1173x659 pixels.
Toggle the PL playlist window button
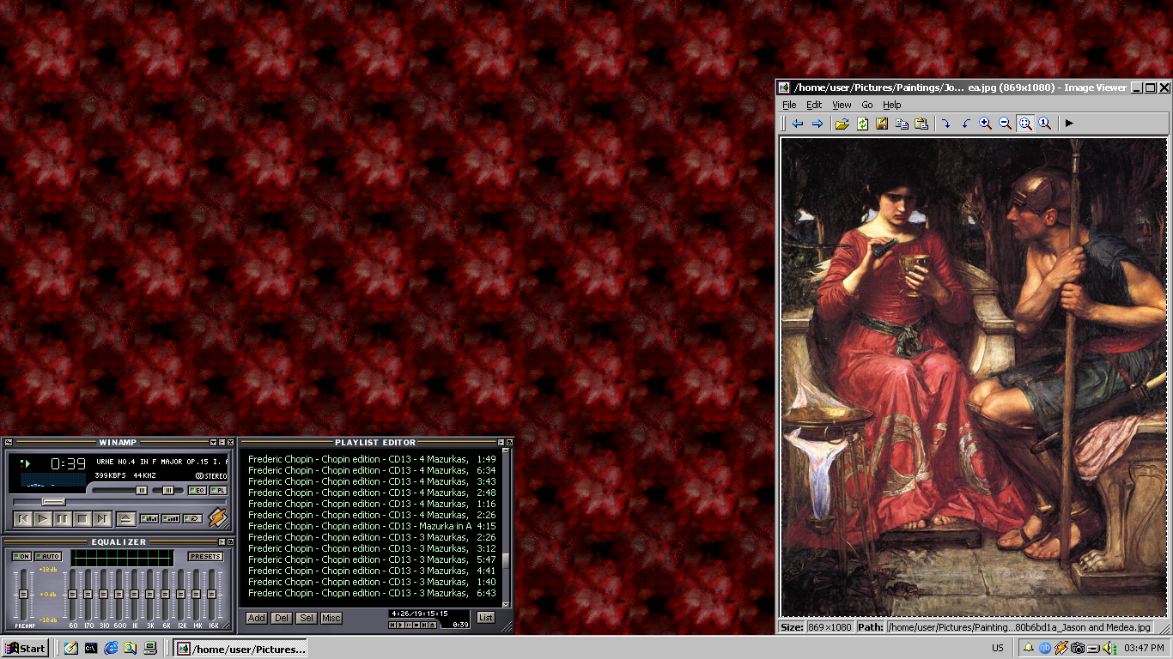pyautogui.click(x=218, y=490)
